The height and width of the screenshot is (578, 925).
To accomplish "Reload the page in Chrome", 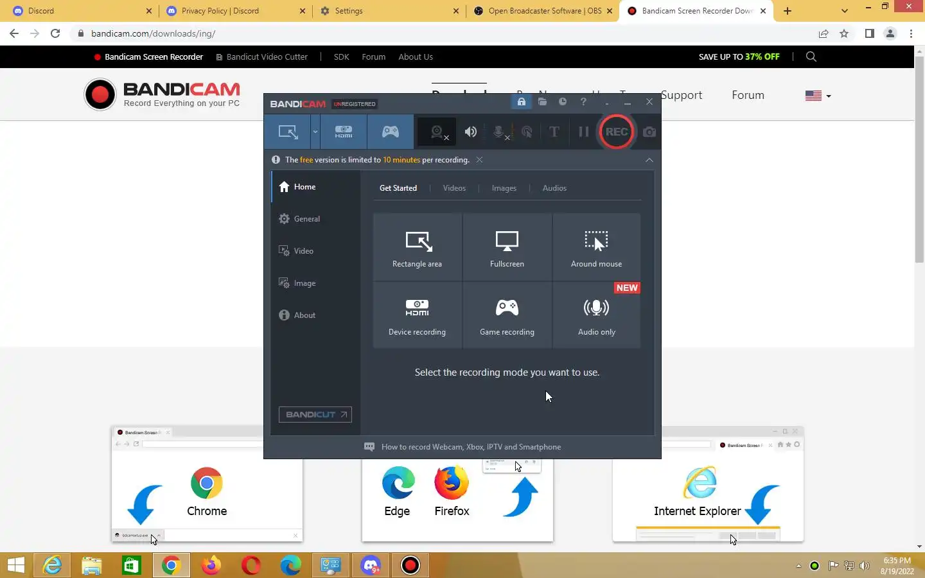I will 55,33.
